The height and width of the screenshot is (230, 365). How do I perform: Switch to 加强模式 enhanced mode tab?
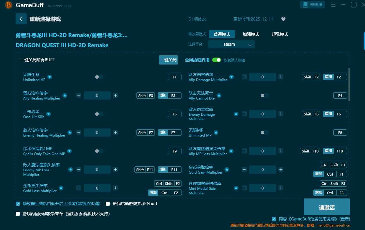[x=251, y=34]
